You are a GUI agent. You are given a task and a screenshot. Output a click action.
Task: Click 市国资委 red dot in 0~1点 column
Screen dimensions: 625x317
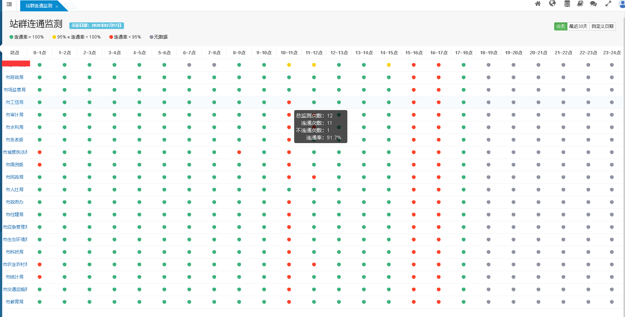point(40,165)
